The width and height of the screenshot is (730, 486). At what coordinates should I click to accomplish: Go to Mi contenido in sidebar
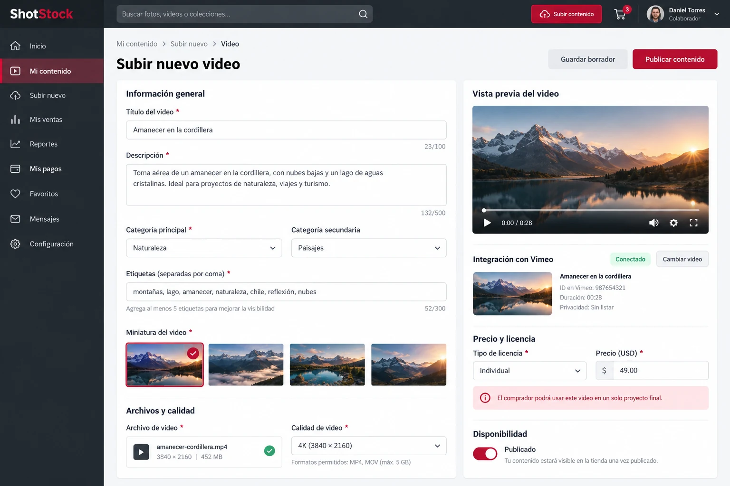coord(52,71)
